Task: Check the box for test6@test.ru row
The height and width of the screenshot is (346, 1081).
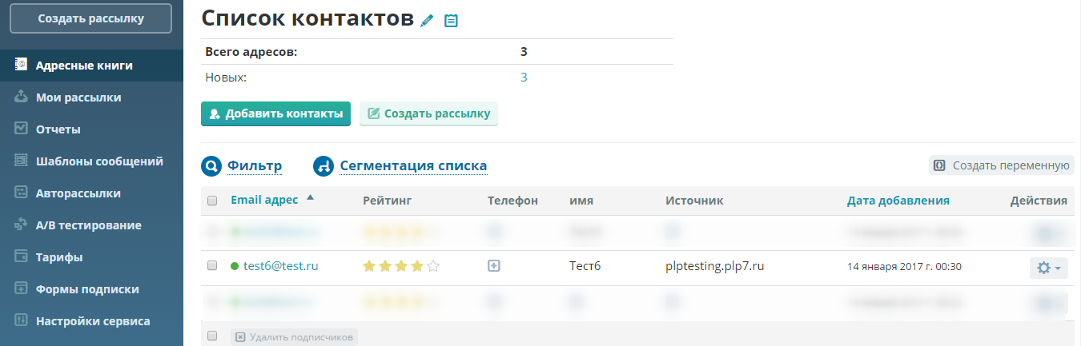Action: click(x=212, y=266)
